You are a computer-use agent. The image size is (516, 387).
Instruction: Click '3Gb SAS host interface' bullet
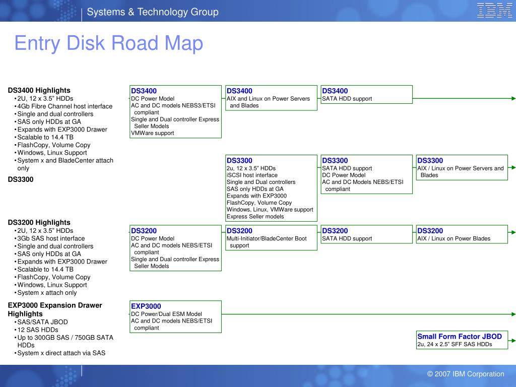[x=51, y=238]
